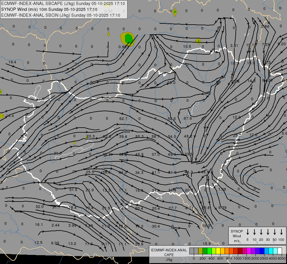The height and width of the screenshot is (264, 287).
Task: Click the 32.0 value in the southwest
Action: point(40,207)
